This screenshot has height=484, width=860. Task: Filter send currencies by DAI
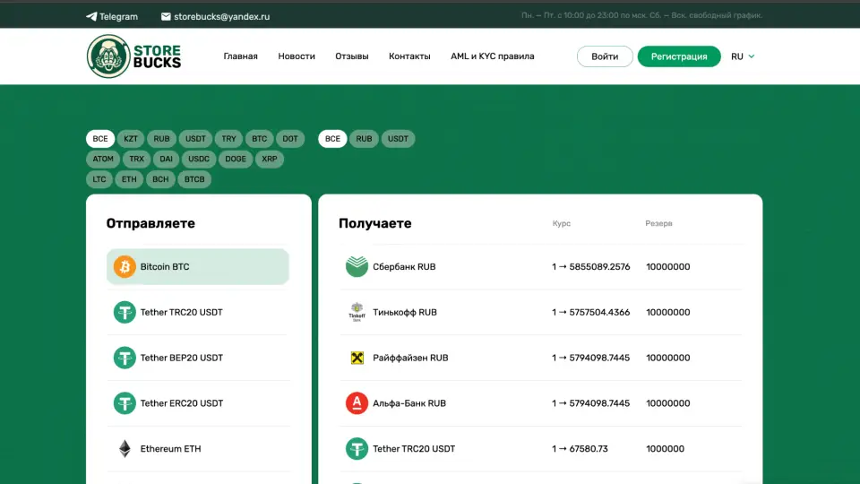167,160
